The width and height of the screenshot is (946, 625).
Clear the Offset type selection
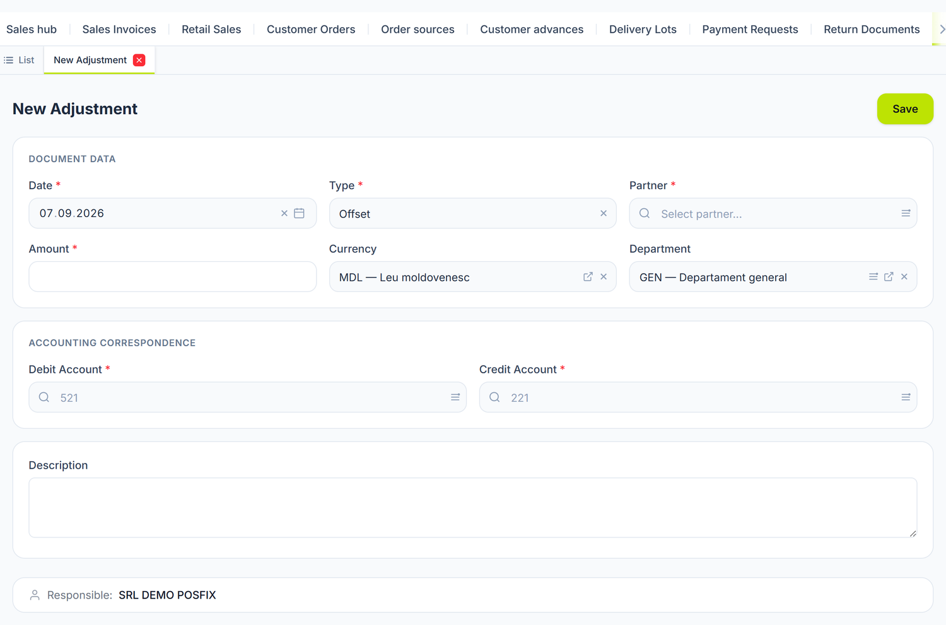[604, 213]
